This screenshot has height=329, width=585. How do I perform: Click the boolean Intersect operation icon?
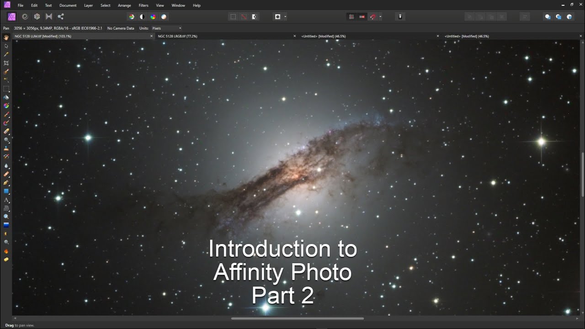click(x=569, y=16)
